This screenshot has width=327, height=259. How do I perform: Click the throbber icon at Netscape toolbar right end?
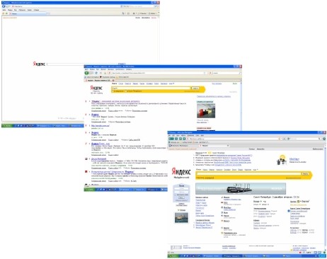(324, 139)
